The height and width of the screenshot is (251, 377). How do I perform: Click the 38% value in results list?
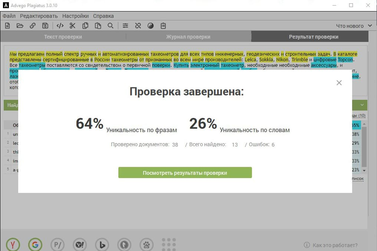click(356, 134)
